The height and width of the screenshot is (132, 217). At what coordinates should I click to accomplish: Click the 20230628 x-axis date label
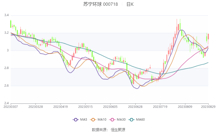tap(135, 106)
